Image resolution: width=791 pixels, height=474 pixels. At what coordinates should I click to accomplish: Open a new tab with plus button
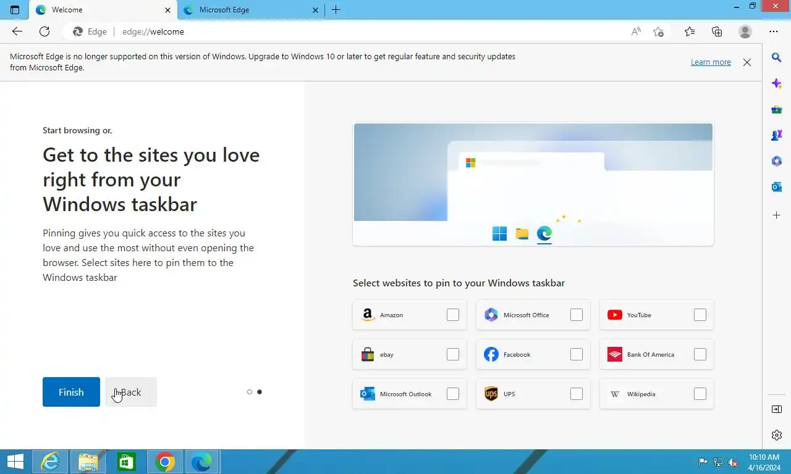pyautogui.click(x=336, y=10)
